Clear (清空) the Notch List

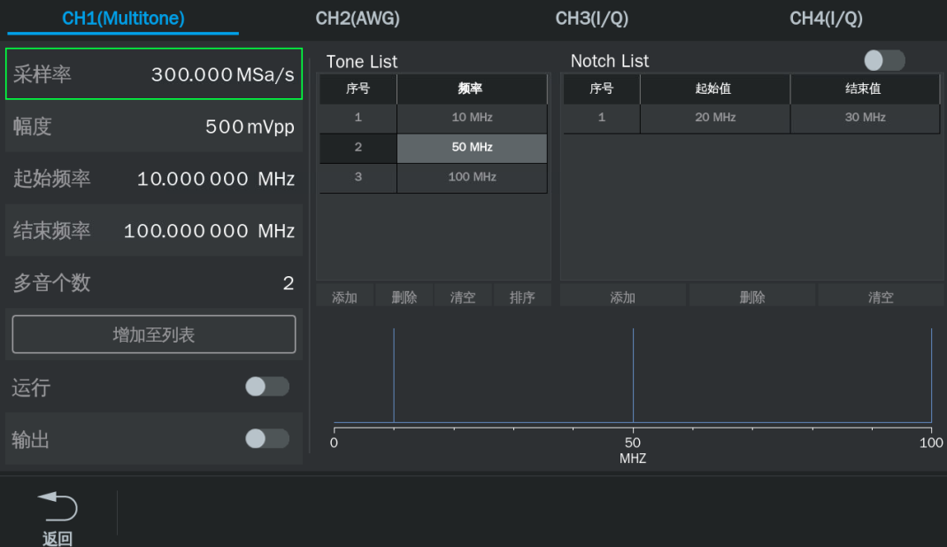point(880,297)
